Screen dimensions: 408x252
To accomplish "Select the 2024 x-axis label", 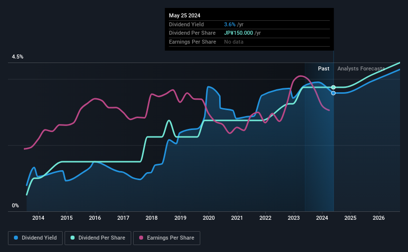I will (x=322, y=218).
